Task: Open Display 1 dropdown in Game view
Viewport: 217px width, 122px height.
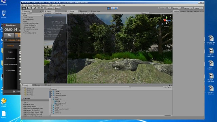Action: 49,13
